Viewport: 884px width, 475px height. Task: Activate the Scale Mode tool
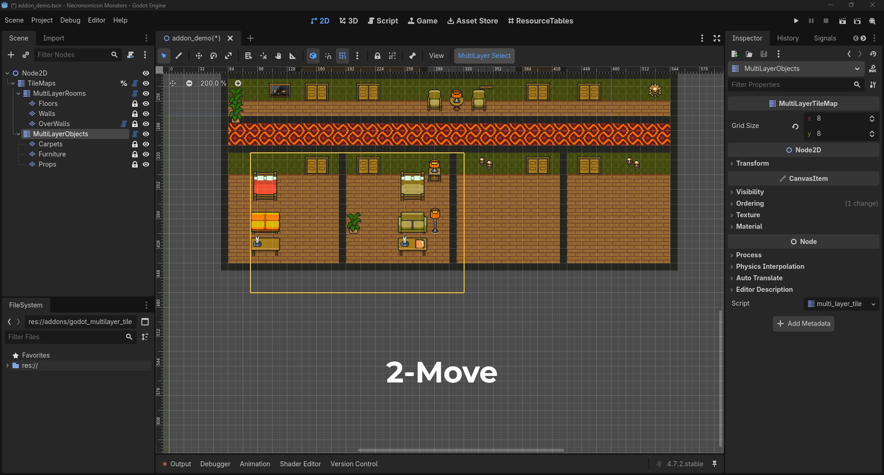tap(228, 56)
